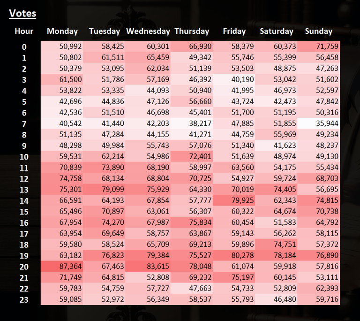Click the Thursday cell 38,217
Image resolution: width=360 pixels, height=321 pixels.
coord(191,123)
